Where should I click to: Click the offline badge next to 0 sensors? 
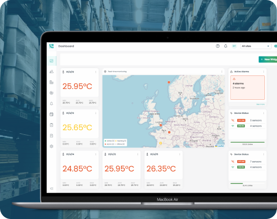[x=241, y=120]
